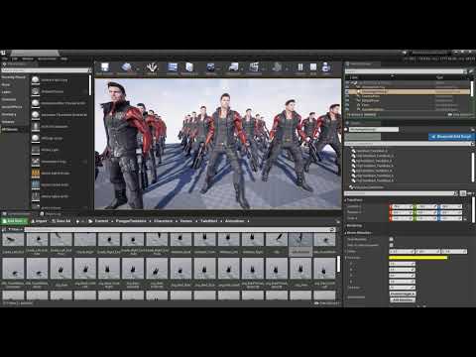Stop play session with the Stop icon
The height and width of the screenshot is (357, 476).
[313, 67]
